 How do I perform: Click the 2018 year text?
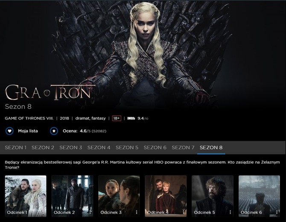pyautogui.click(x=64, y=118)
